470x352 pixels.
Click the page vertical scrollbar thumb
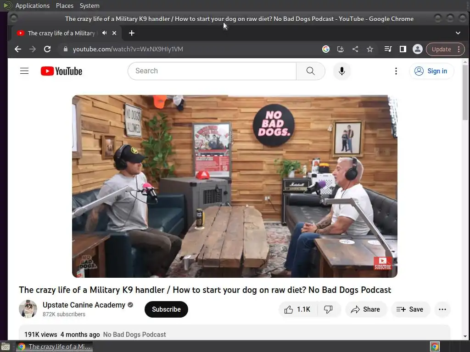pos(465,92)
